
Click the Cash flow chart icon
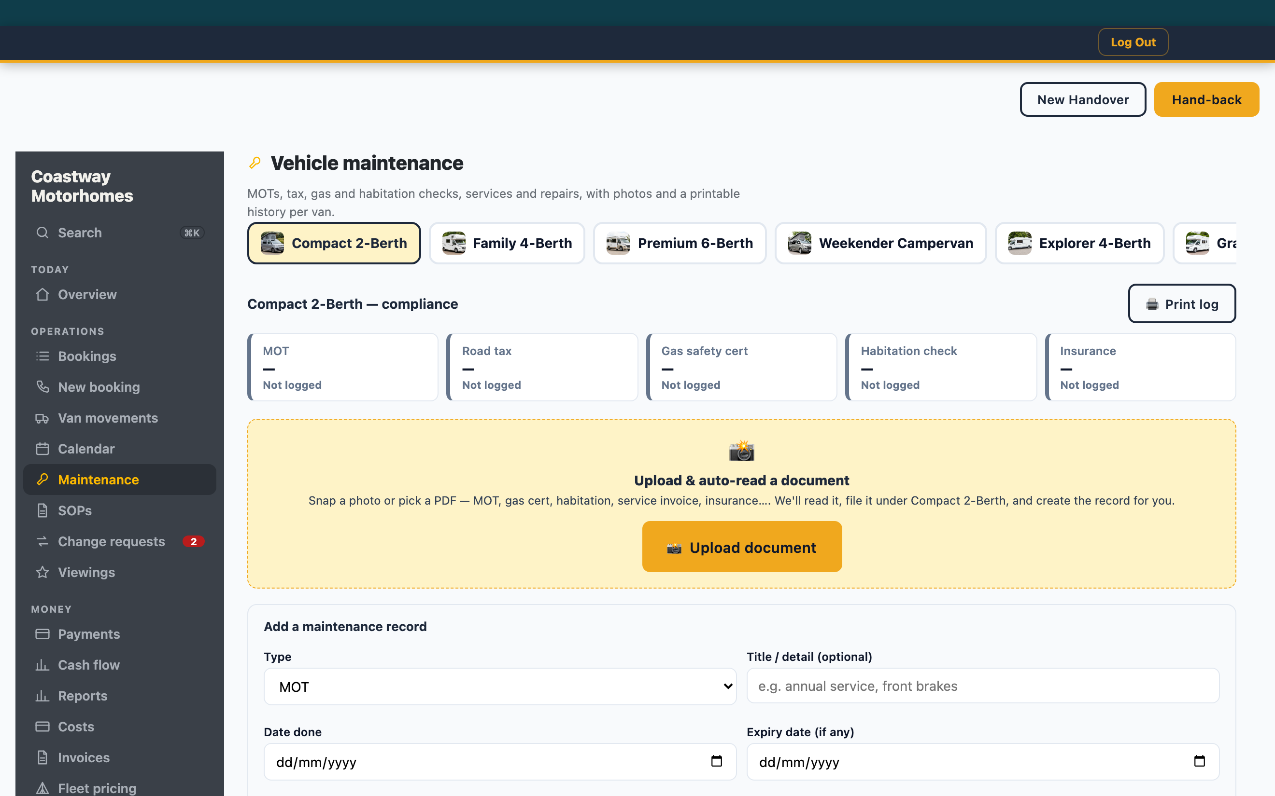pos(42,665)
